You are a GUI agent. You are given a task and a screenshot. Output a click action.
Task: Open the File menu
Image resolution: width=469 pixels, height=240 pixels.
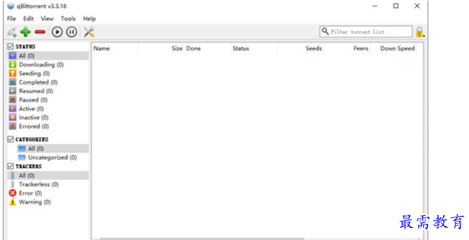11,18
